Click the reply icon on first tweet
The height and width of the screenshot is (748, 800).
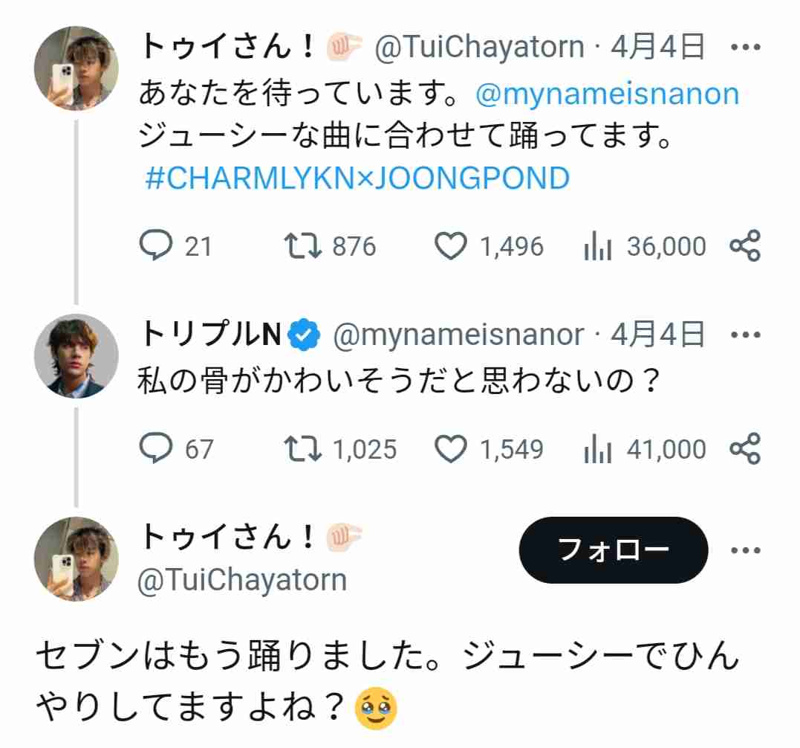(156, 245)
